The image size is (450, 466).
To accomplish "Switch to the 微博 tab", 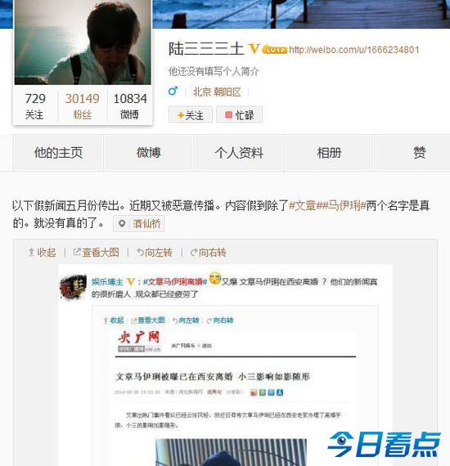I will pyautogui.click(x=149, y=153).
